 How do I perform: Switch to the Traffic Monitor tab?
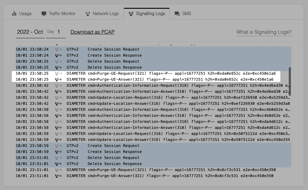58,14
